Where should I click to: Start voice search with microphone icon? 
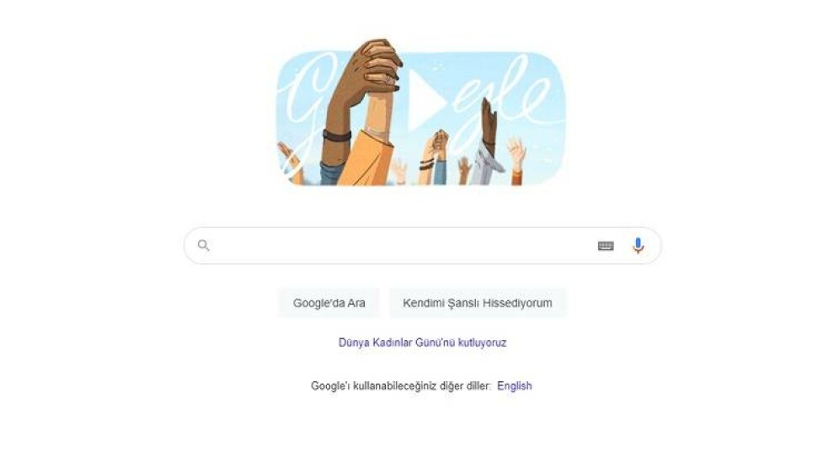639,246
